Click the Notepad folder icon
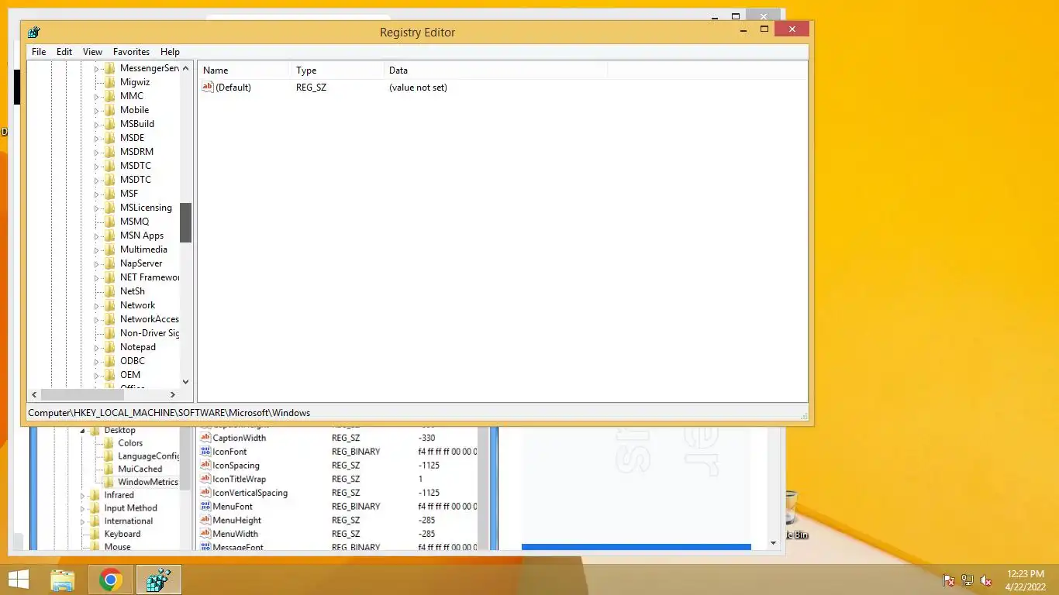 [109, 347]
